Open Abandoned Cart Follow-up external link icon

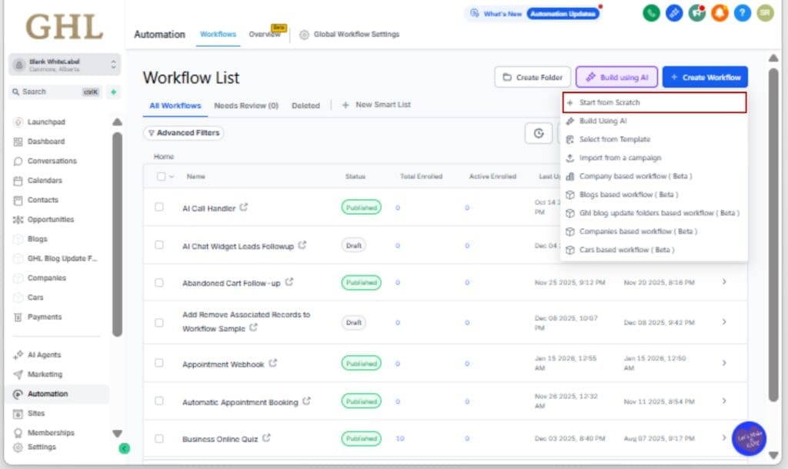(x=289, y=282)
